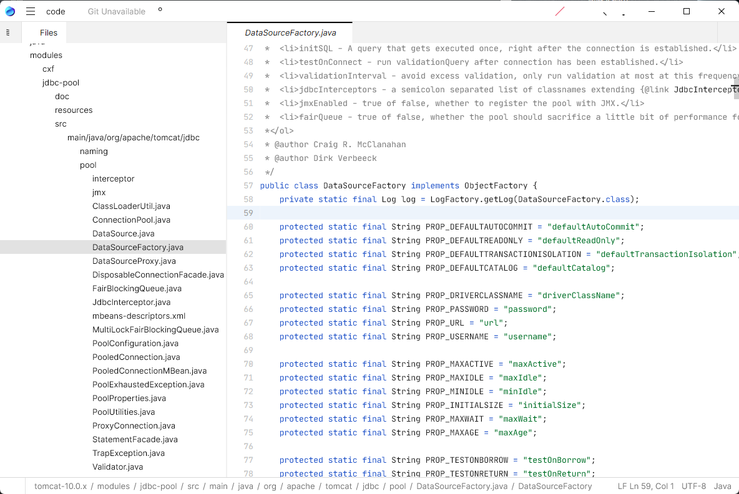Click the red slash icon in title bar
The height and width of the screenshot is (494, 739).
pos(559,11)
